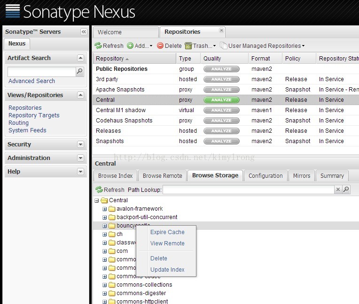
Task: Click the artifact search magnifier icon
Action: (x=80, y=71)
